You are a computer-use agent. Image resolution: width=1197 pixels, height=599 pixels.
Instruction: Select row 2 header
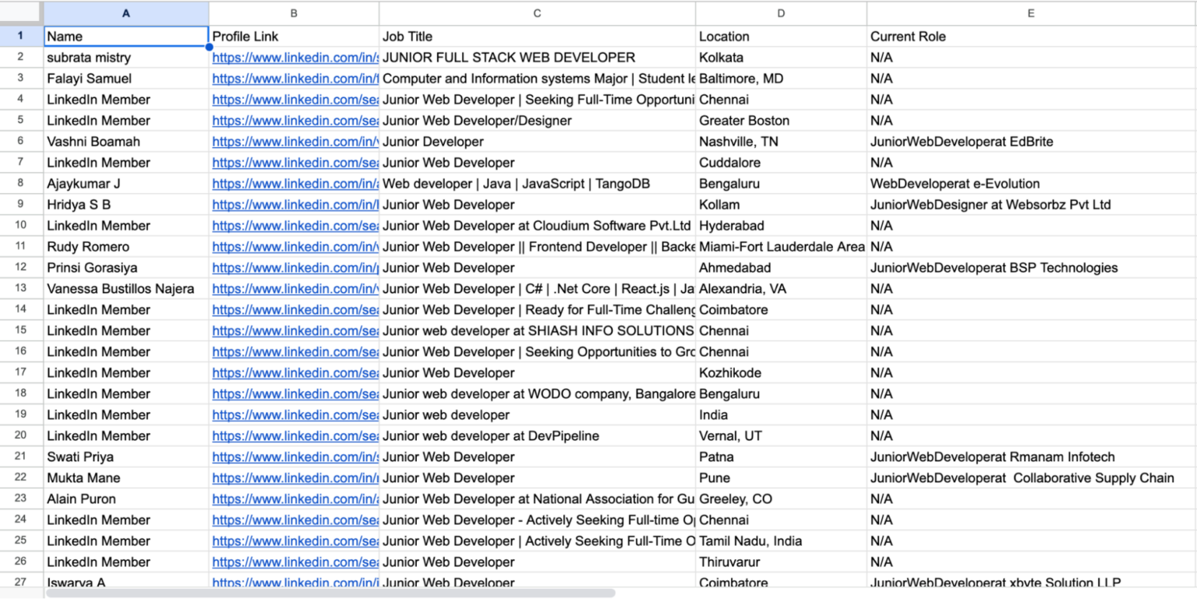[x=22, y=57]
